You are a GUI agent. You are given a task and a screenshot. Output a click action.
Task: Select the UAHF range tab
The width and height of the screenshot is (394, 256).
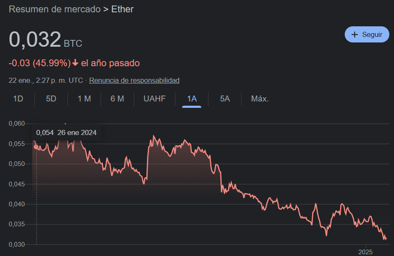pyautogui.click(x=155, y=99)
